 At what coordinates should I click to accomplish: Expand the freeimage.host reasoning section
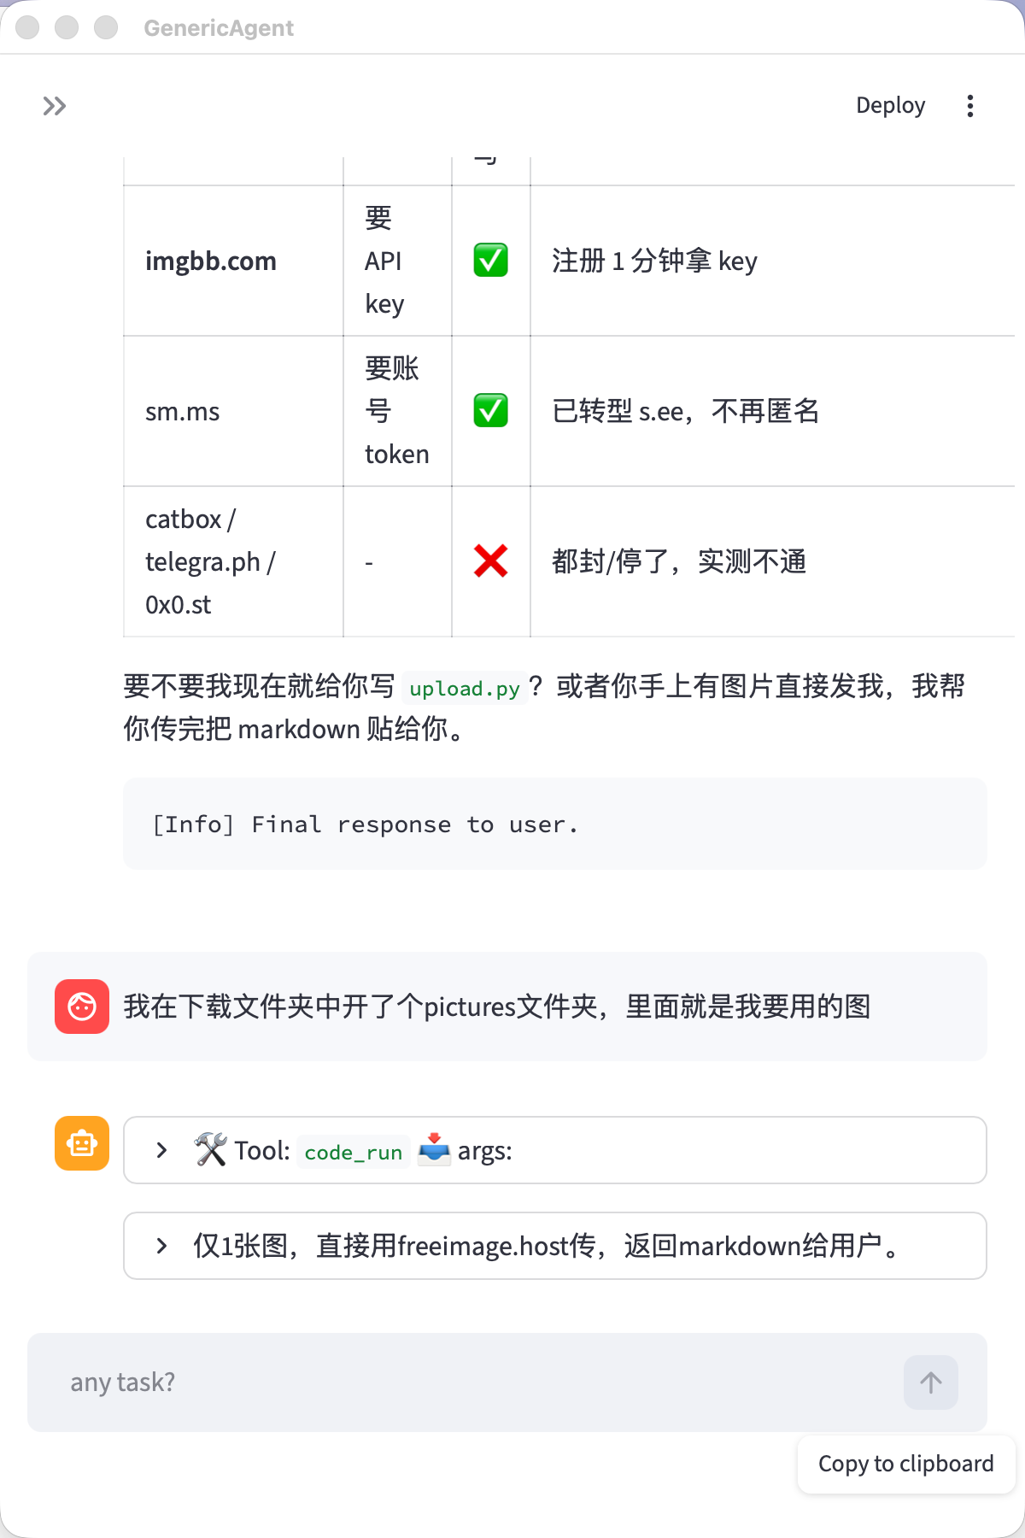(555, 1246)
